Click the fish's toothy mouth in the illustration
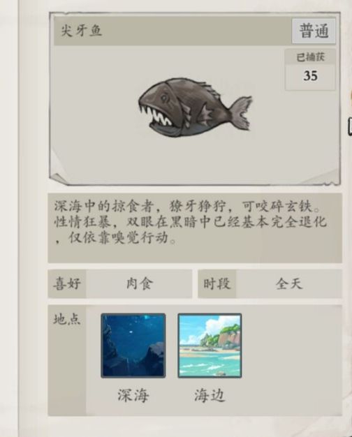Image resolution: width=352 pixels, height=437 pixels. coord(158,117)
